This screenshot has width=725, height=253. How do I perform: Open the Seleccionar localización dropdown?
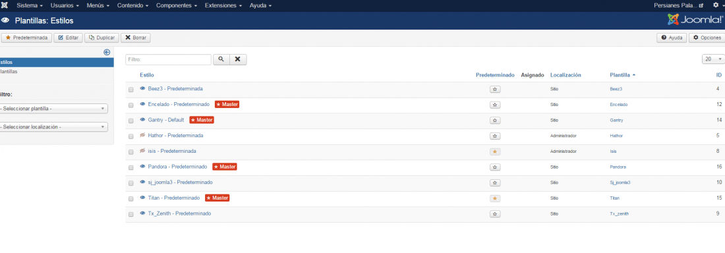click(x=53, y=126)
